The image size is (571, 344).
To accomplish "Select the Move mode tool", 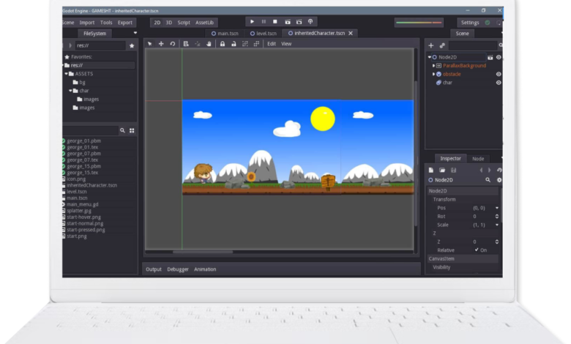I will pos(161,44).
